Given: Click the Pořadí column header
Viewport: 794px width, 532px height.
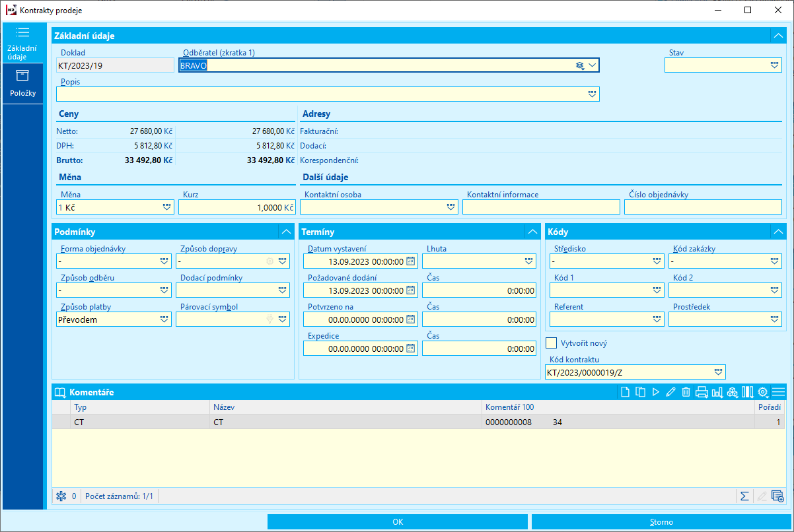Looking at the screenshot, I should tap(770, 407).
